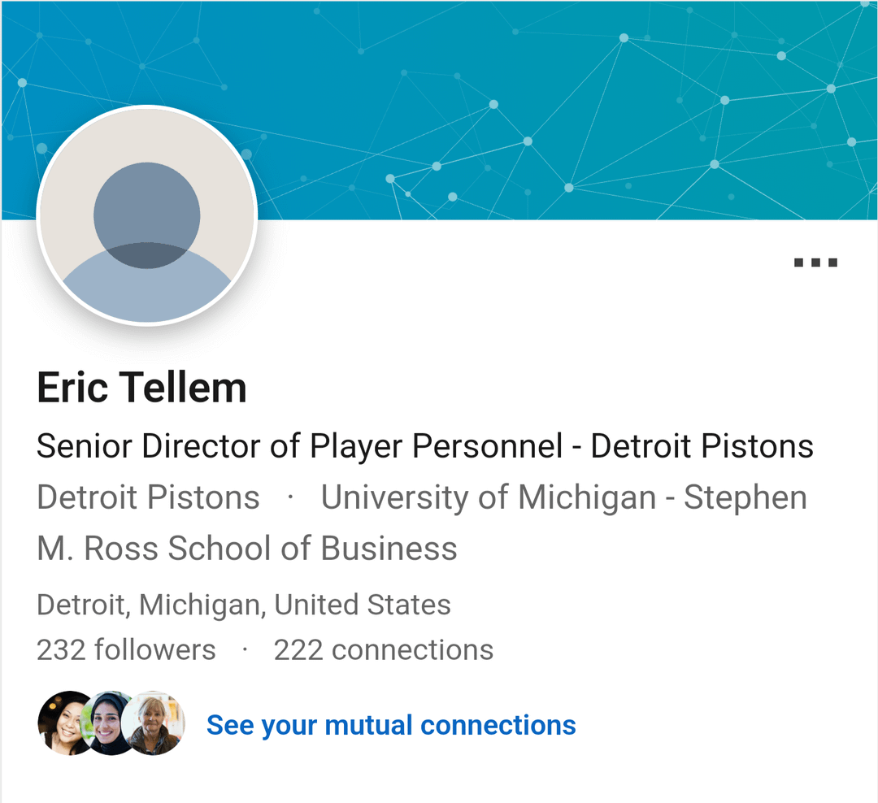878x803 pixels.
Task: Open the three-dot More actions menu
Action: (x=815, y=263)
